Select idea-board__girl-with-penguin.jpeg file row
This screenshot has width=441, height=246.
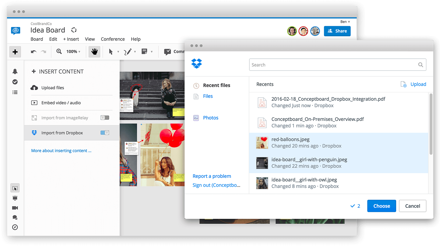pyautogui.click(x=339, y=163)
